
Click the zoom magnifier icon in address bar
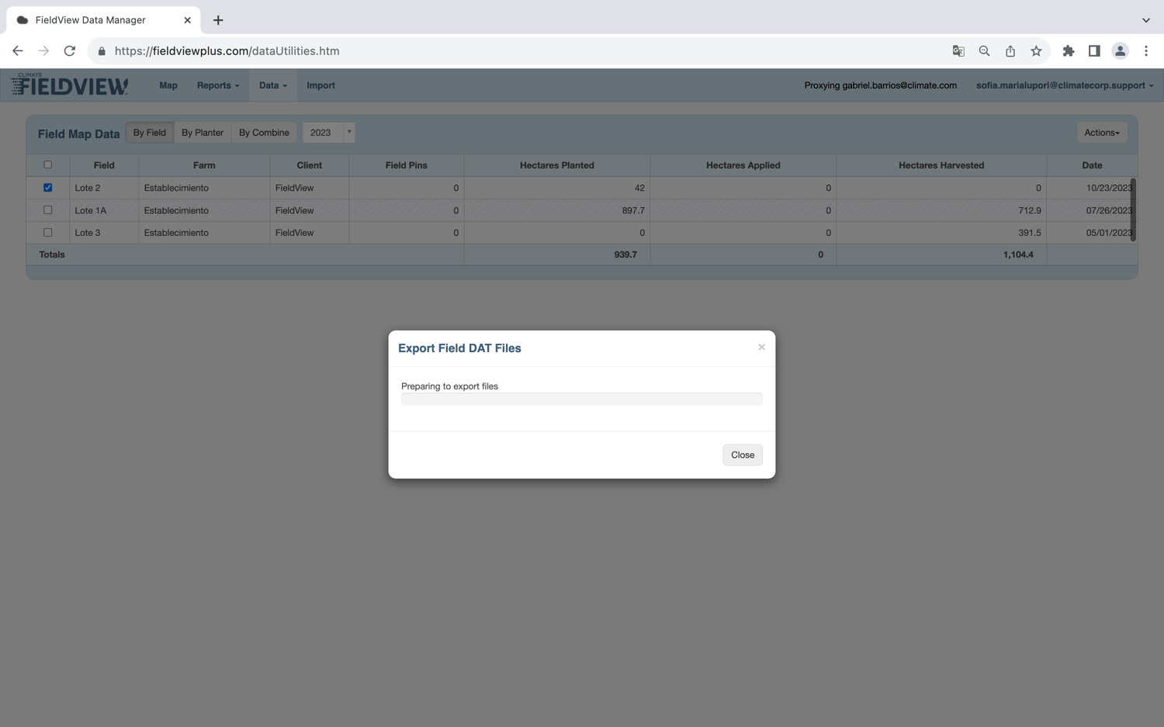984,50
